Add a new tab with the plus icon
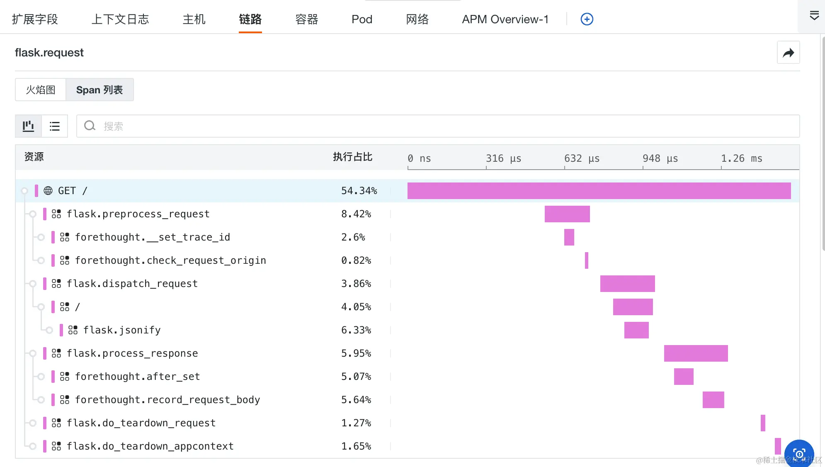825x467 pixels. coord(587,19)
